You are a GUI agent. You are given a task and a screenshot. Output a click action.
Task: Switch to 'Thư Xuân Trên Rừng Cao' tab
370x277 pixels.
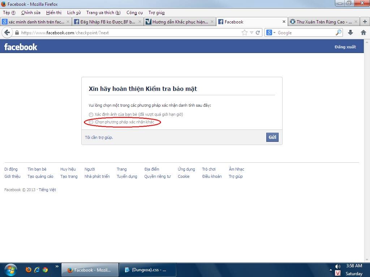coord(324,22)
